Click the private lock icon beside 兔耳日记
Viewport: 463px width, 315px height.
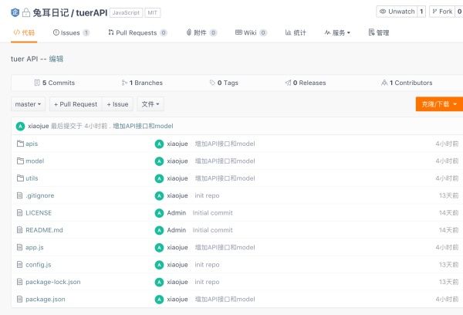[x=26, y=12]
